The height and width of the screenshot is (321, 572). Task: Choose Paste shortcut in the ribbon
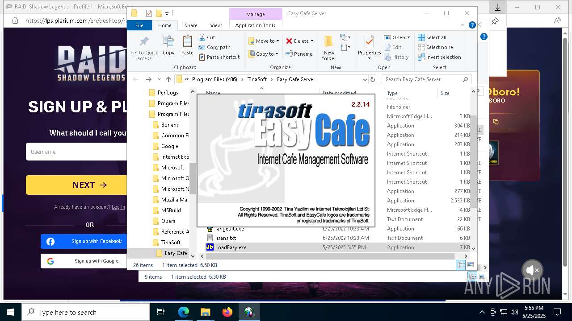219,57
